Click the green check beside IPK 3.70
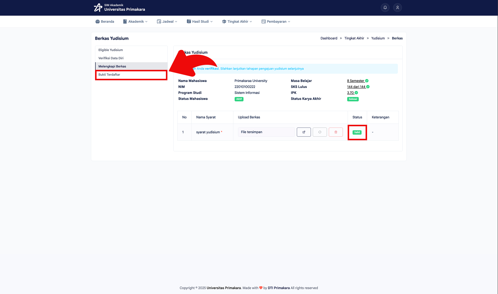The image size is (498, 294). click(x=356, y=93)
